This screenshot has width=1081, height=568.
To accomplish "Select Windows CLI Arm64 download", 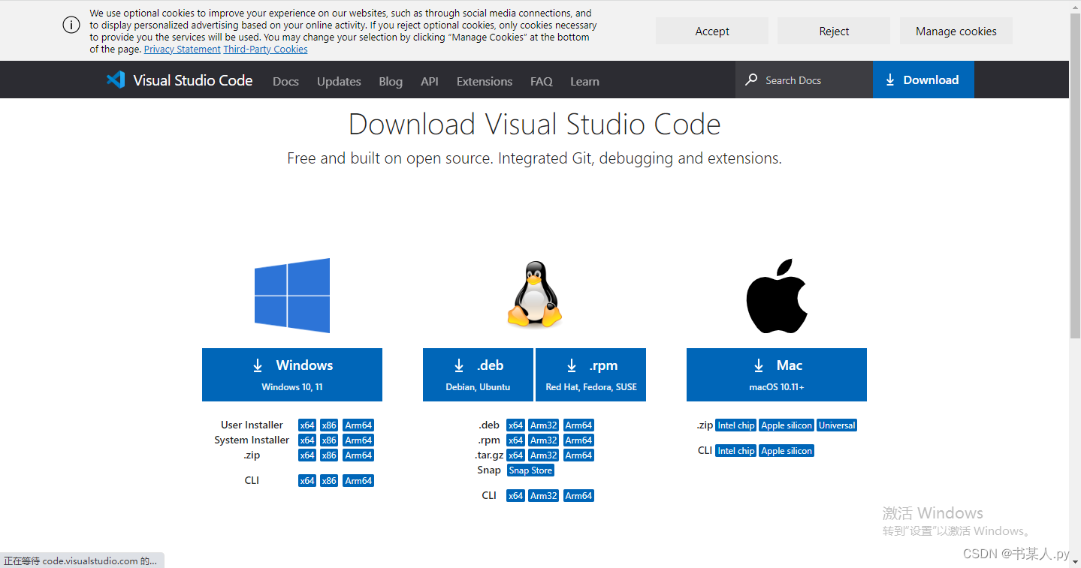I will pyautogui.click(x=358, y=481).
